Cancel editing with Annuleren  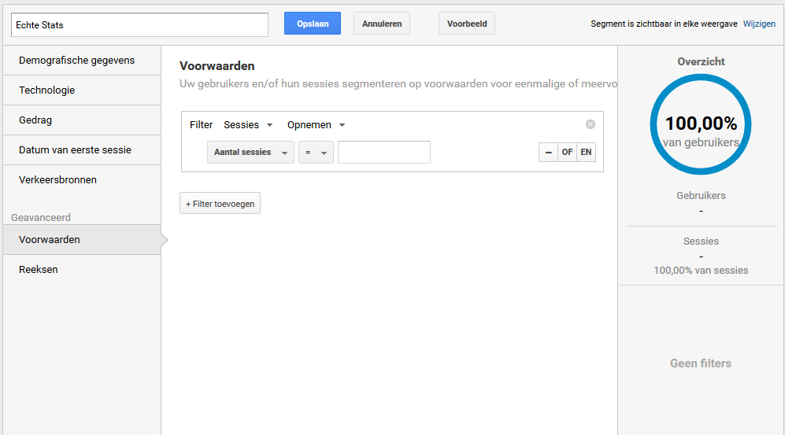[x=382, y=24]
